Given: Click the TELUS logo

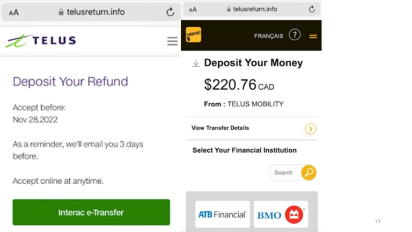Looking at the screenshot, I should tap(41, 41).
